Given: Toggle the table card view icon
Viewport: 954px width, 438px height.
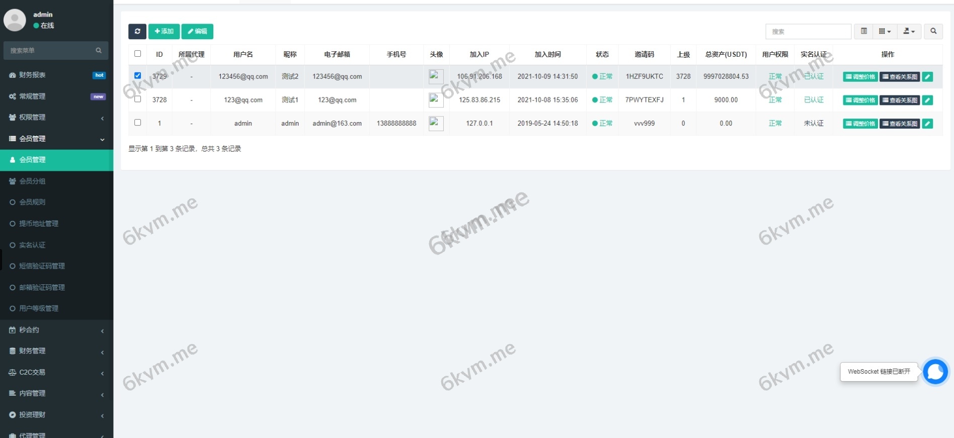Looking at the screenshot, I should [864, 31].
